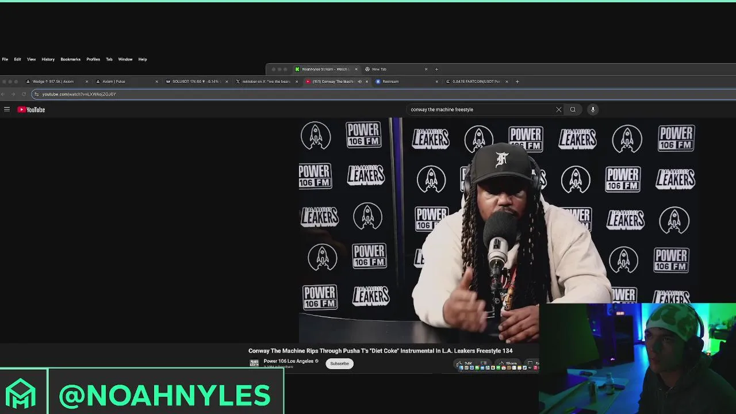Subscribe to Power 106 Los Angeles
This screenshot has height=414, width=736.
(339, 363)
